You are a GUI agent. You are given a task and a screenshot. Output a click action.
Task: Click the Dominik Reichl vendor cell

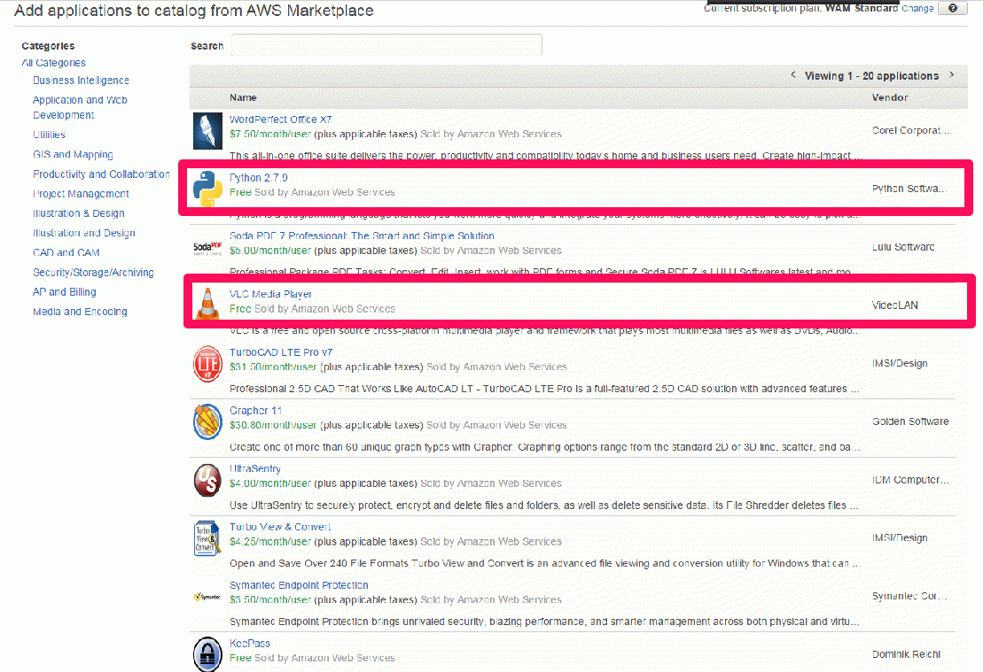pyautogui.click(x=906, y=654)
